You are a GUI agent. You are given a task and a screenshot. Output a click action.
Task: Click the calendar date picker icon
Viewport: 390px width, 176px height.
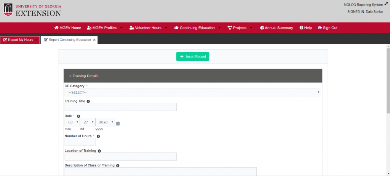(x=118, y=123)
